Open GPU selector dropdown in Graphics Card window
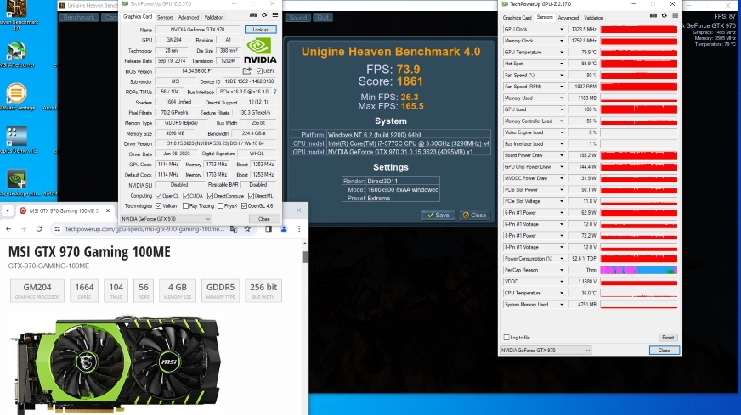The height and width of the screenshot is (415, 741). tap(166, 219)
